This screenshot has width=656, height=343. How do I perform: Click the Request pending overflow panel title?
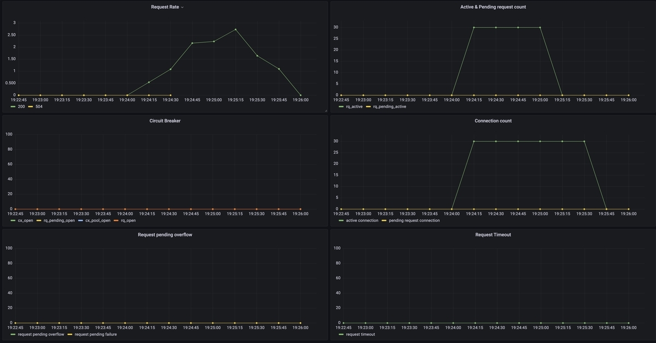coord(165,235)
